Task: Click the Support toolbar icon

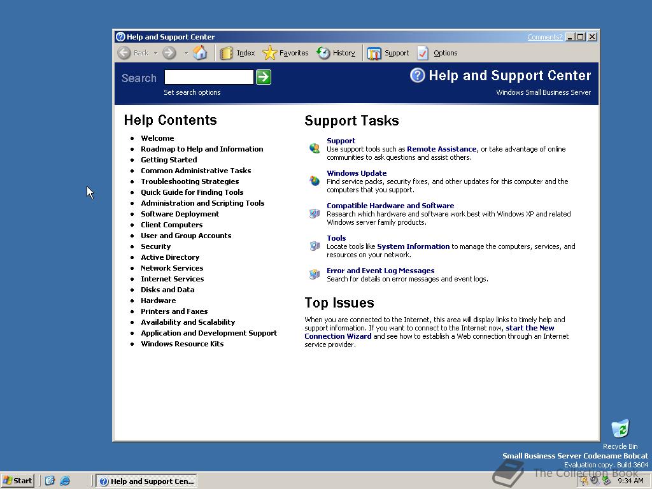Action: (374, 53)
